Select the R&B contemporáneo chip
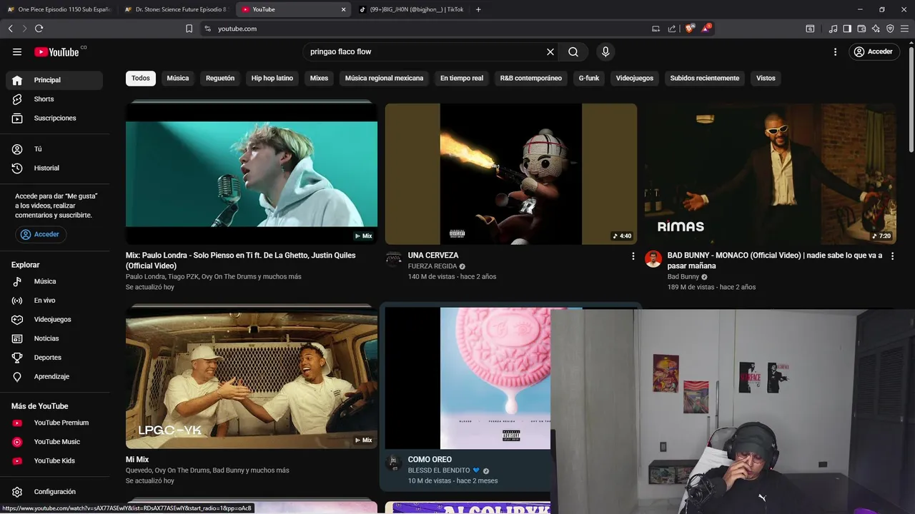Screen dimensions: 915x514 531,78
